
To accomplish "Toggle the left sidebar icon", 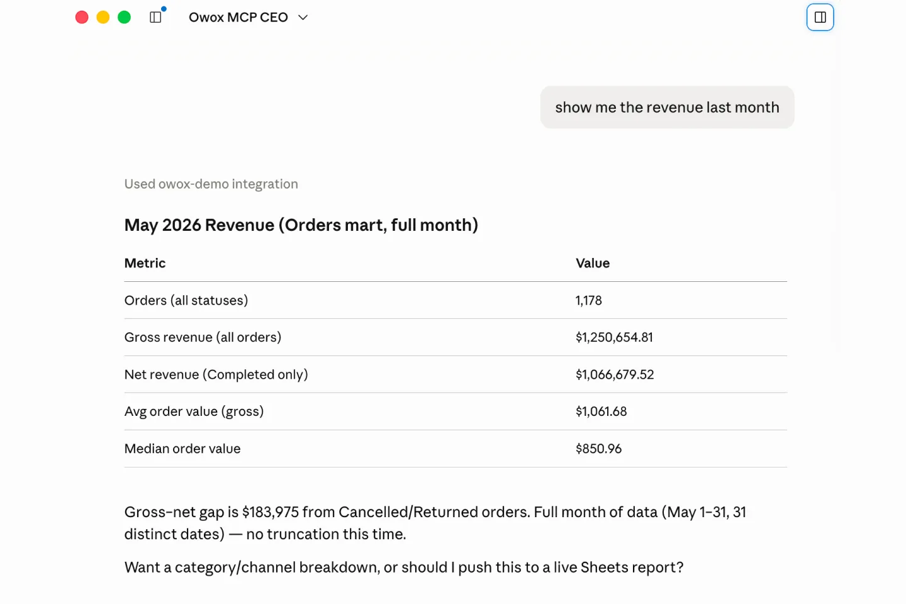I will pyautogui.click(x=155, y=18).
